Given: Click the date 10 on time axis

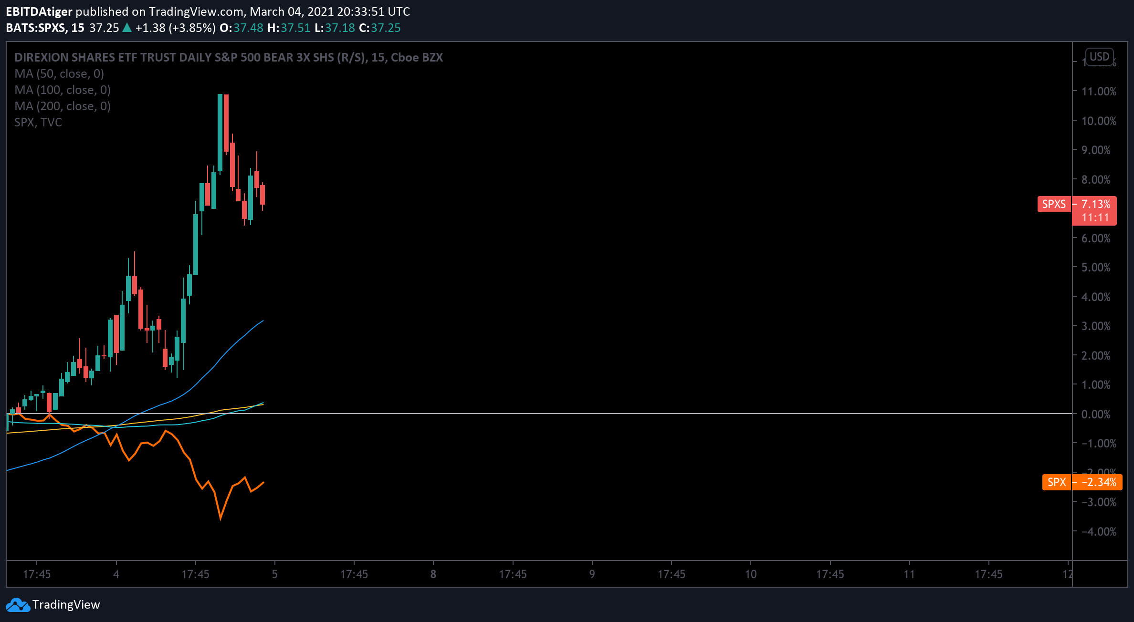Looking at the screenshot, I should 751,574.
